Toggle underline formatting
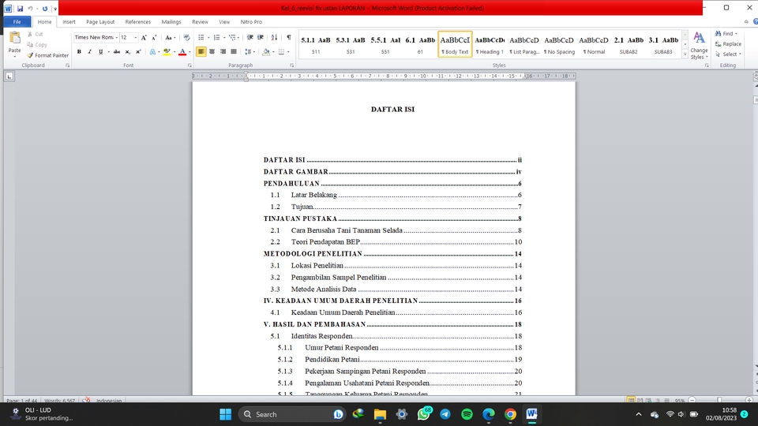Screen dimensions: 758x426 coord(100,52)
